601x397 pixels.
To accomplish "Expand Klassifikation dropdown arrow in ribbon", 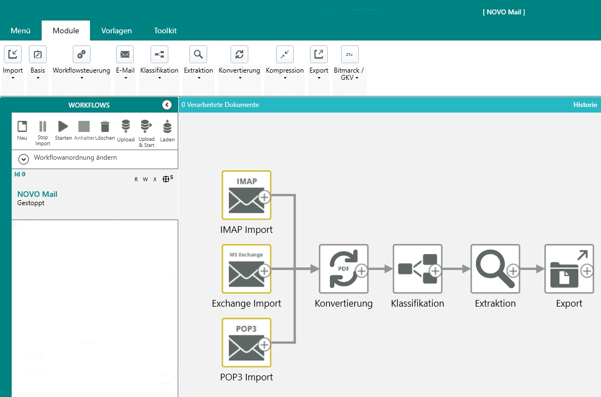I will tap(159, 78).
